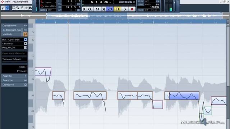Enable the Сегменты tool
The image size is (230, 129).
(x=26, y=43)
